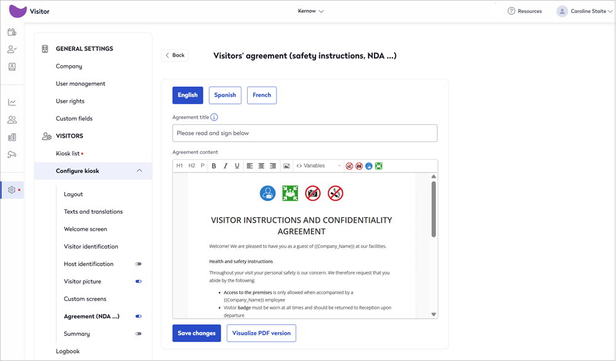The width and height of the screenshot is (616, 361).
Task: Click the Bold formatting icon
Action: tap(214, 166)
